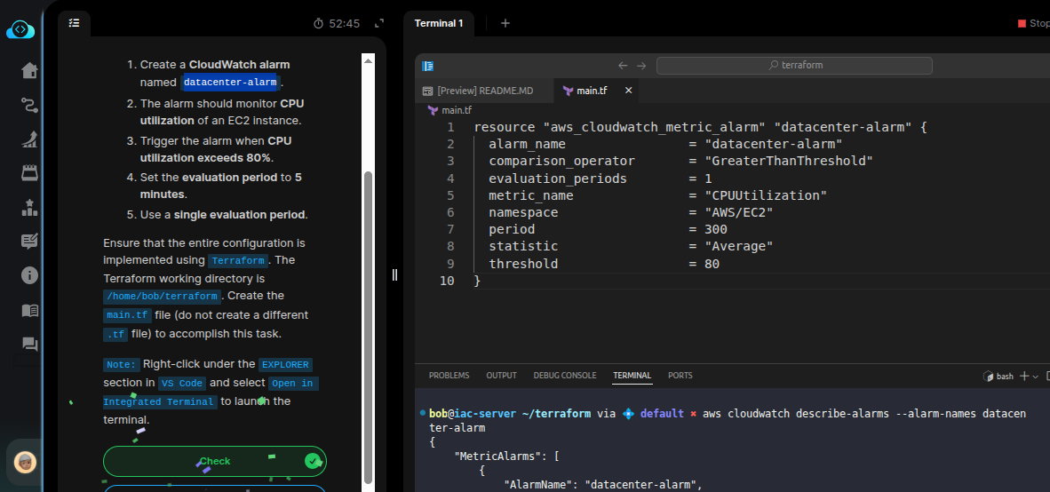Click the Stop button

tap(1033, 23)
